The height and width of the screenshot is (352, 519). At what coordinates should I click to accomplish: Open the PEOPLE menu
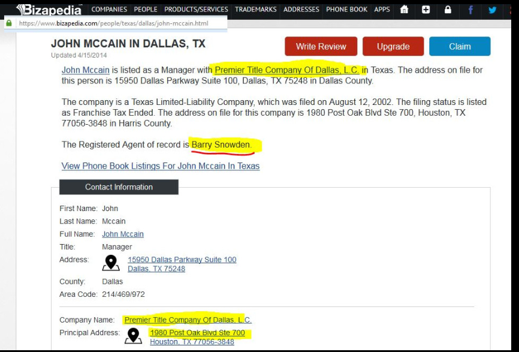tap(145, 9)
